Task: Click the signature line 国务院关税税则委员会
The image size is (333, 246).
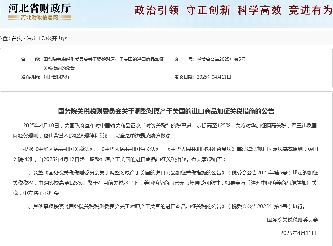Action: (292, 220)
